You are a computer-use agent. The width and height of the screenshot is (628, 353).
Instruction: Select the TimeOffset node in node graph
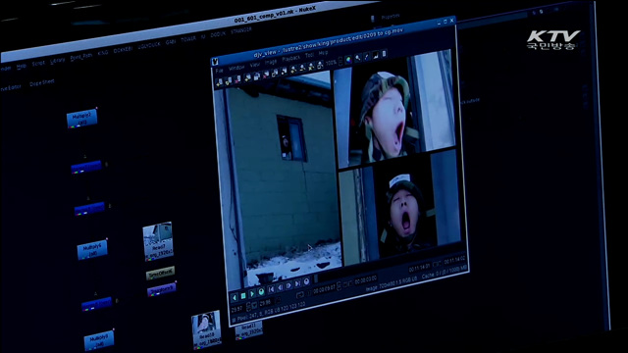(x=160, y=273)
